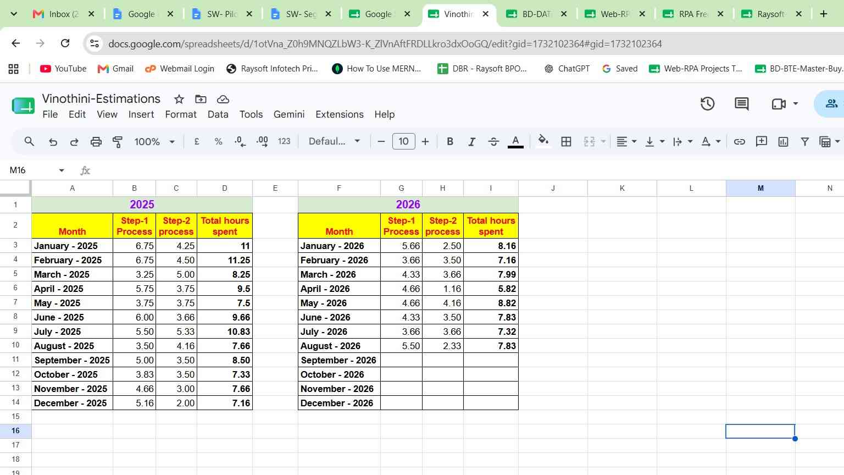Toggle strikethrough formatting
844x475 pixels.
click(x=493, y=142)
